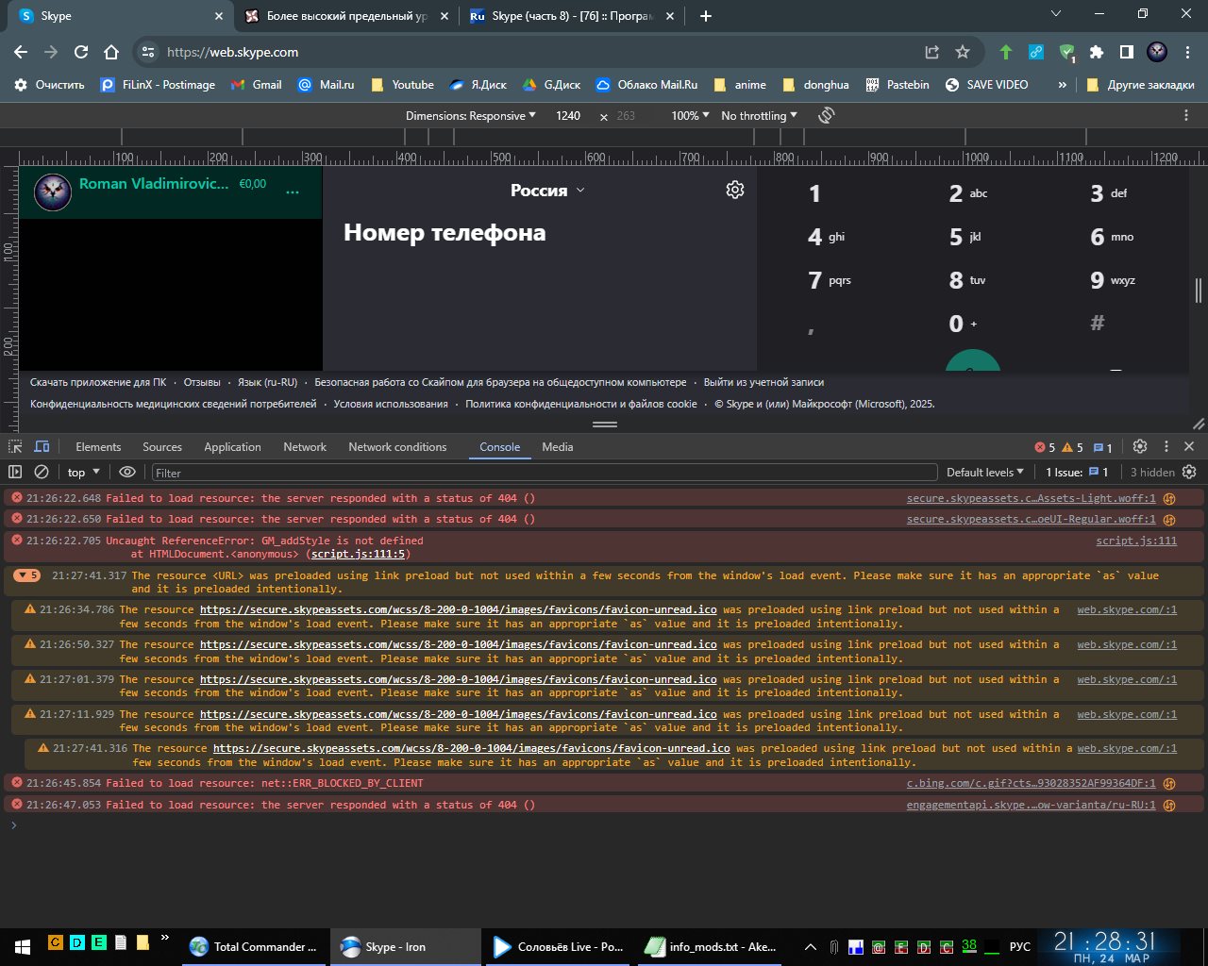The width and height of the screenshot is (1208, 966).
Task: Switch to the Network conditions tab
Action: click(x=397, y=446)
